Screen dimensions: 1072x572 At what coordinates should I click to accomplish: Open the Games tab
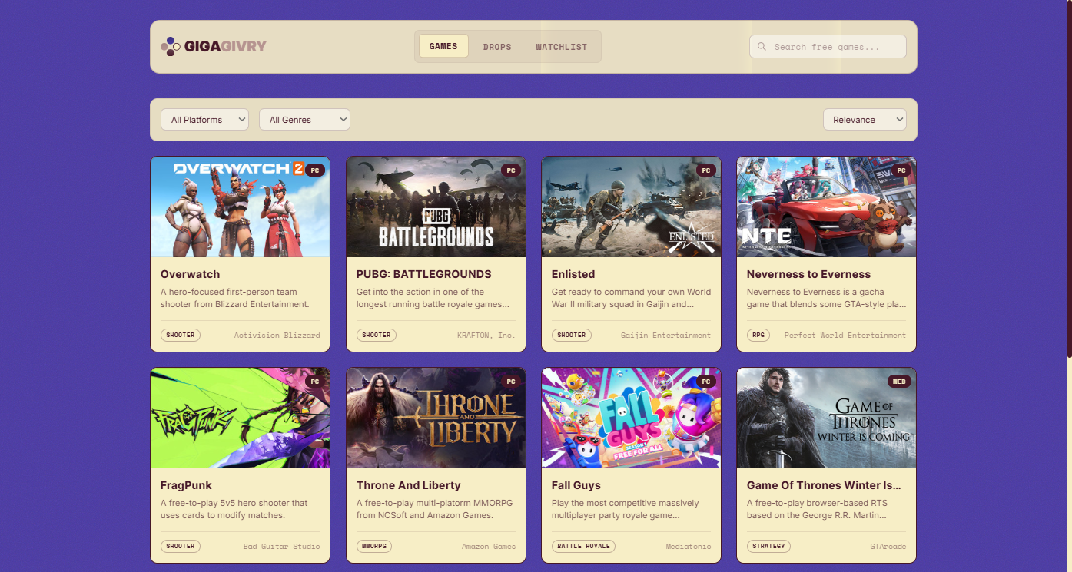[x=443, y=46]
